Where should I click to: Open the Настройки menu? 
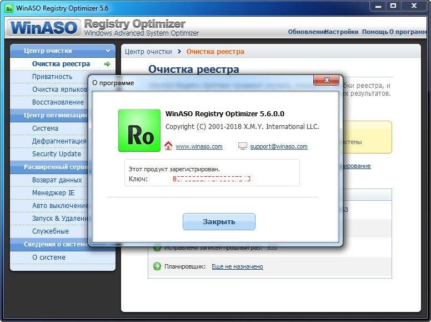342,32
